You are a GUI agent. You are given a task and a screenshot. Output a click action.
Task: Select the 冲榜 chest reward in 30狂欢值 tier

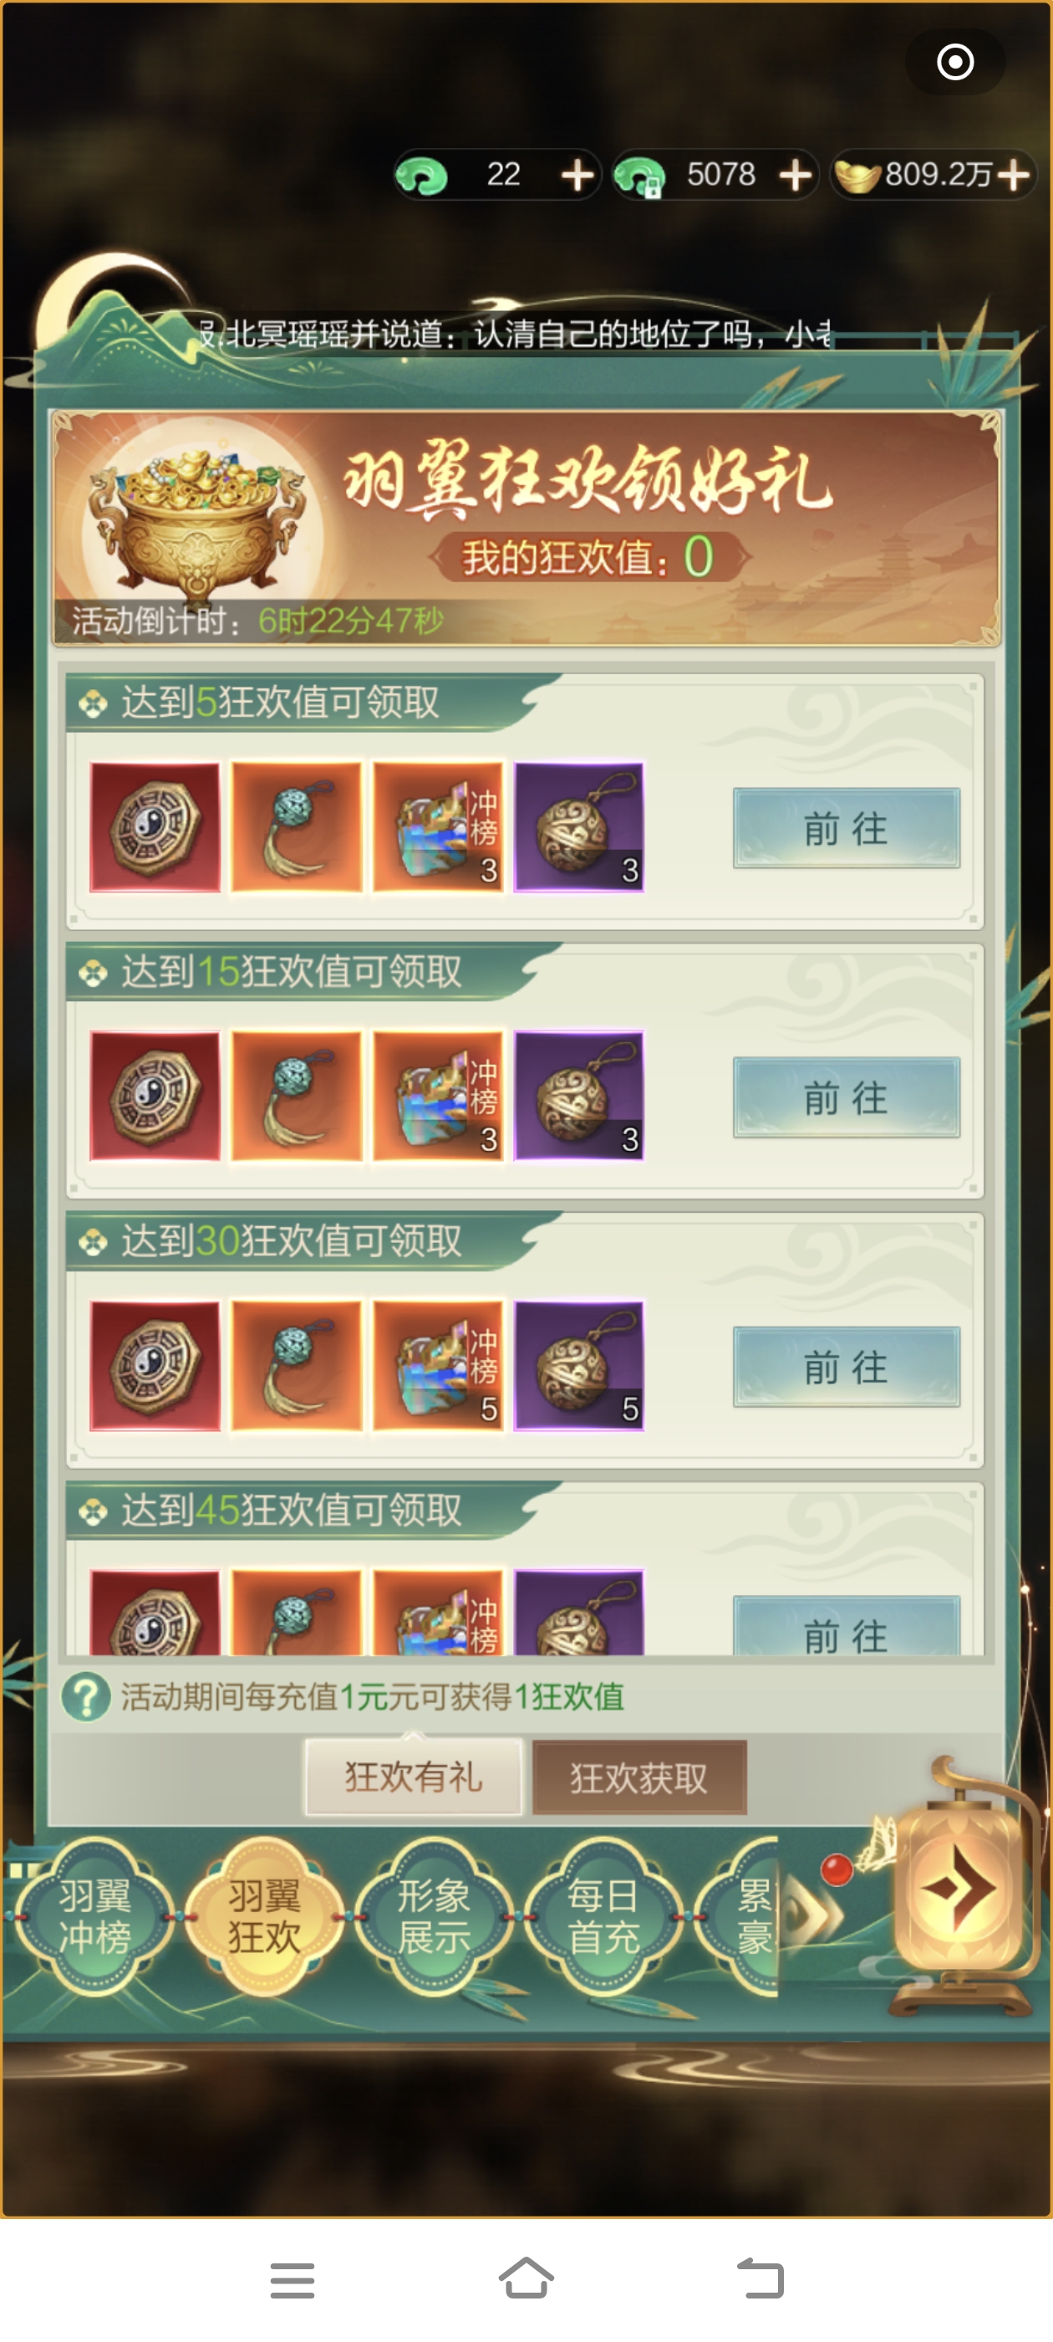(438, 1366)
